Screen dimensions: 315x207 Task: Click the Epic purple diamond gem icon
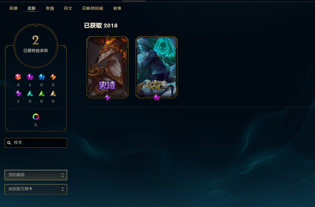coord(18,93)
